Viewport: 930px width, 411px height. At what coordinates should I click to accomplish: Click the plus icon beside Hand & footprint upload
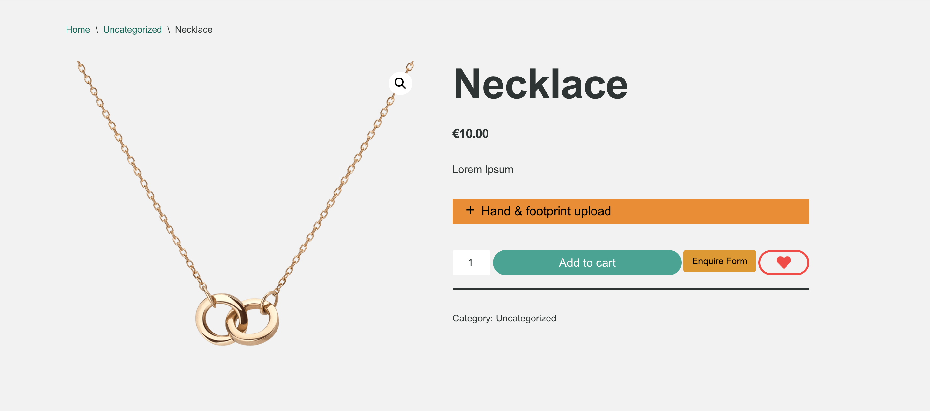tap(470, 210)
